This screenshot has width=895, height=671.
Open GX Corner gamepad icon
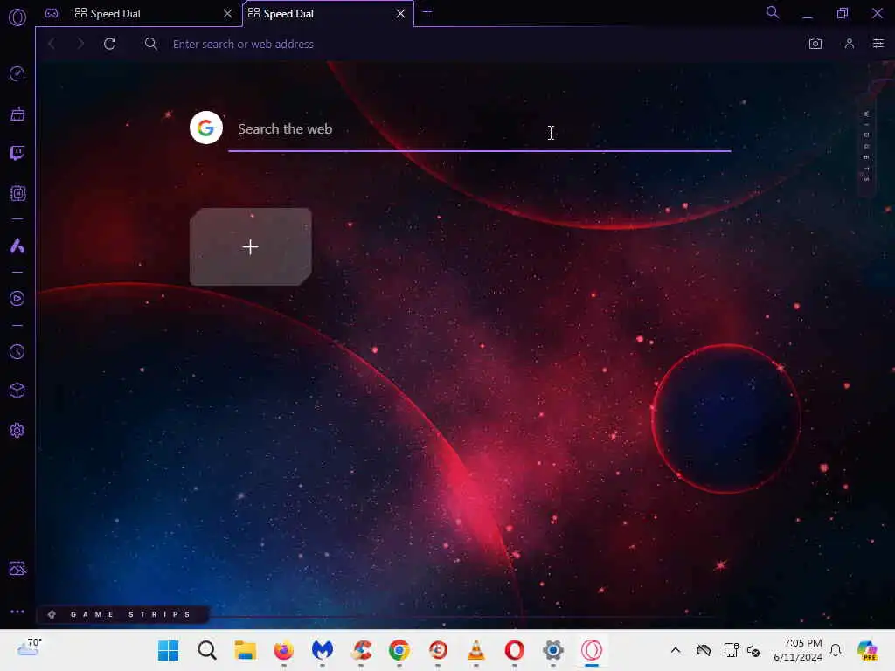pos(52,13)
